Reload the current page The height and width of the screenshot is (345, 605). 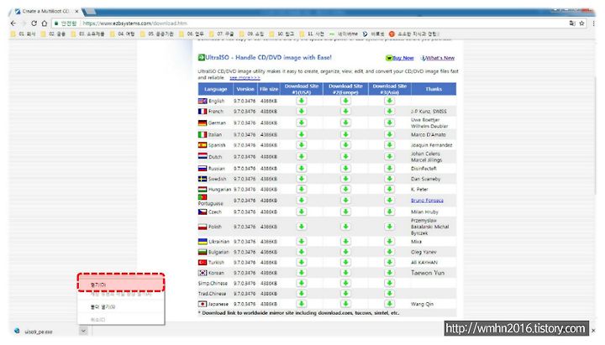tap(34, 24)
